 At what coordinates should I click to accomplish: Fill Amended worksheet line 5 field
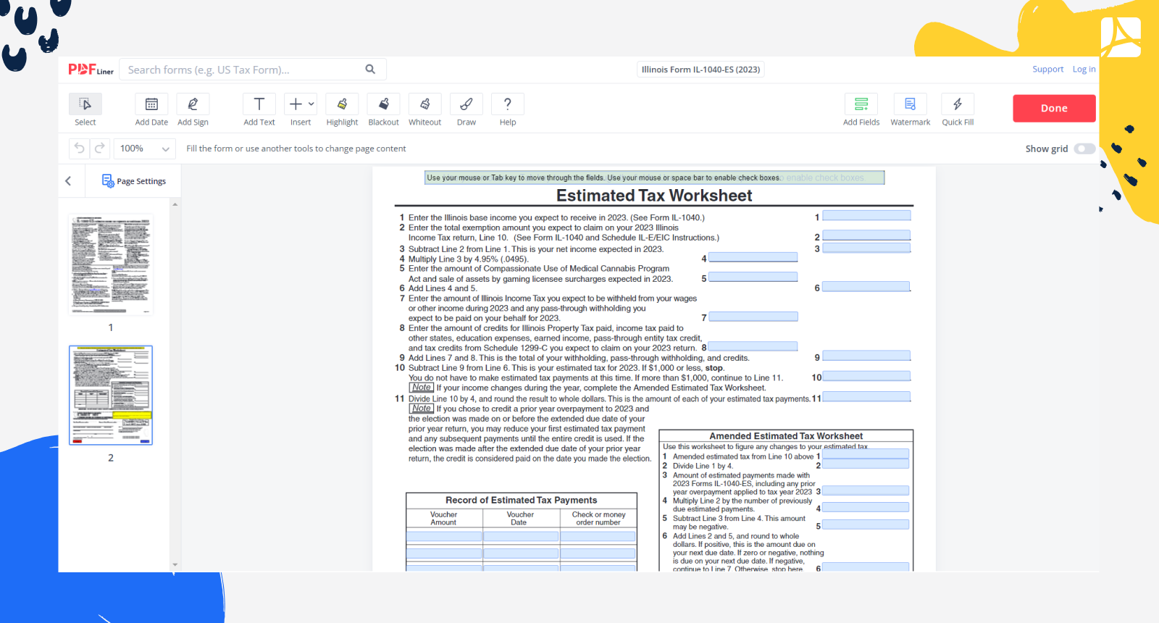coord(866,524)
